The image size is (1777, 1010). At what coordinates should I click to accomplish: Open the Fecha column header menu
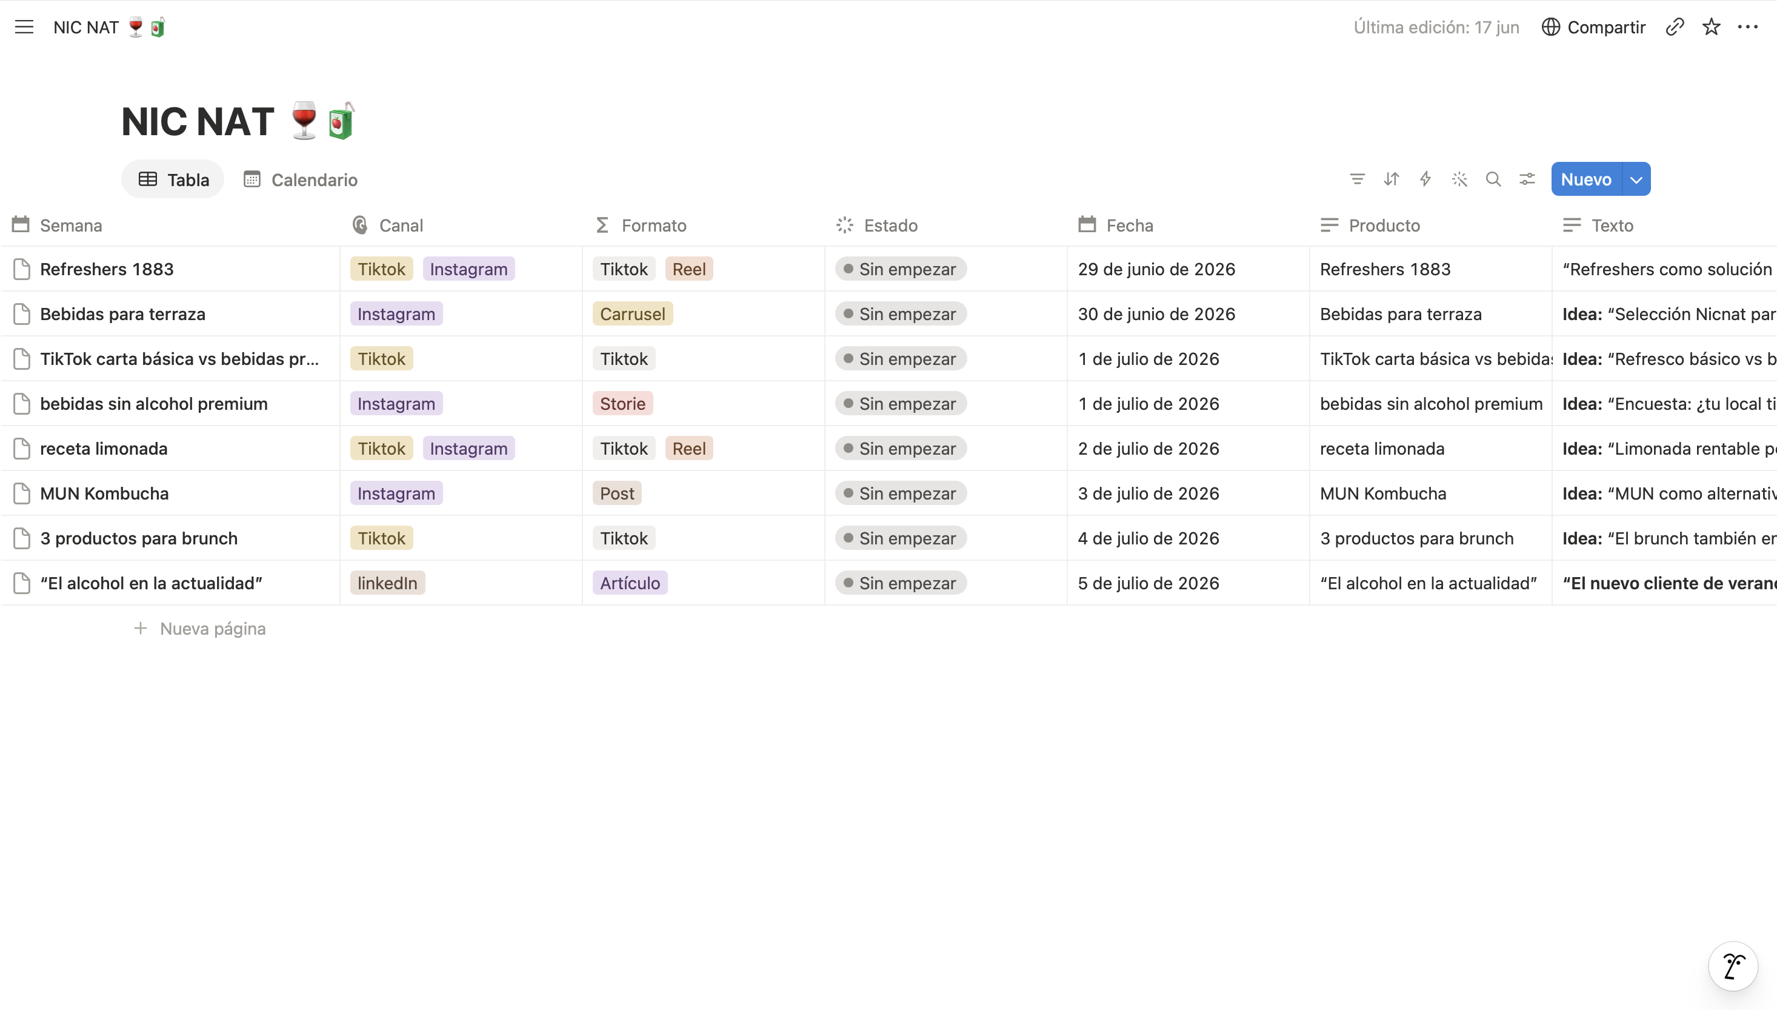[x=1188, y=226]
